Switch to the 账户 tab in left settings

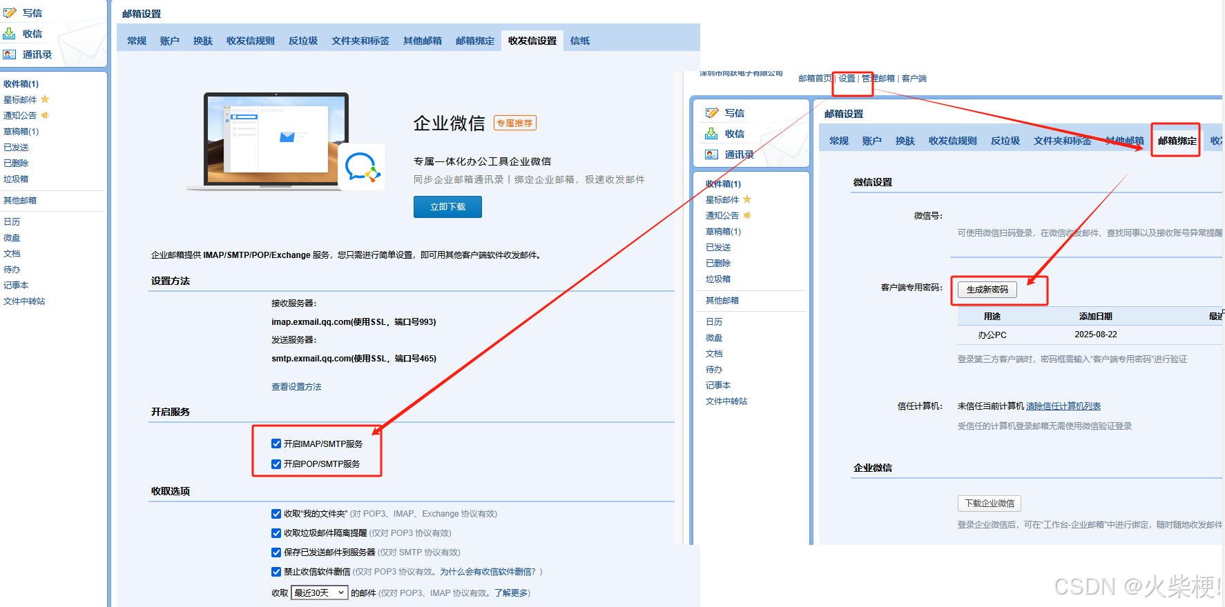[x=170, y=41]
